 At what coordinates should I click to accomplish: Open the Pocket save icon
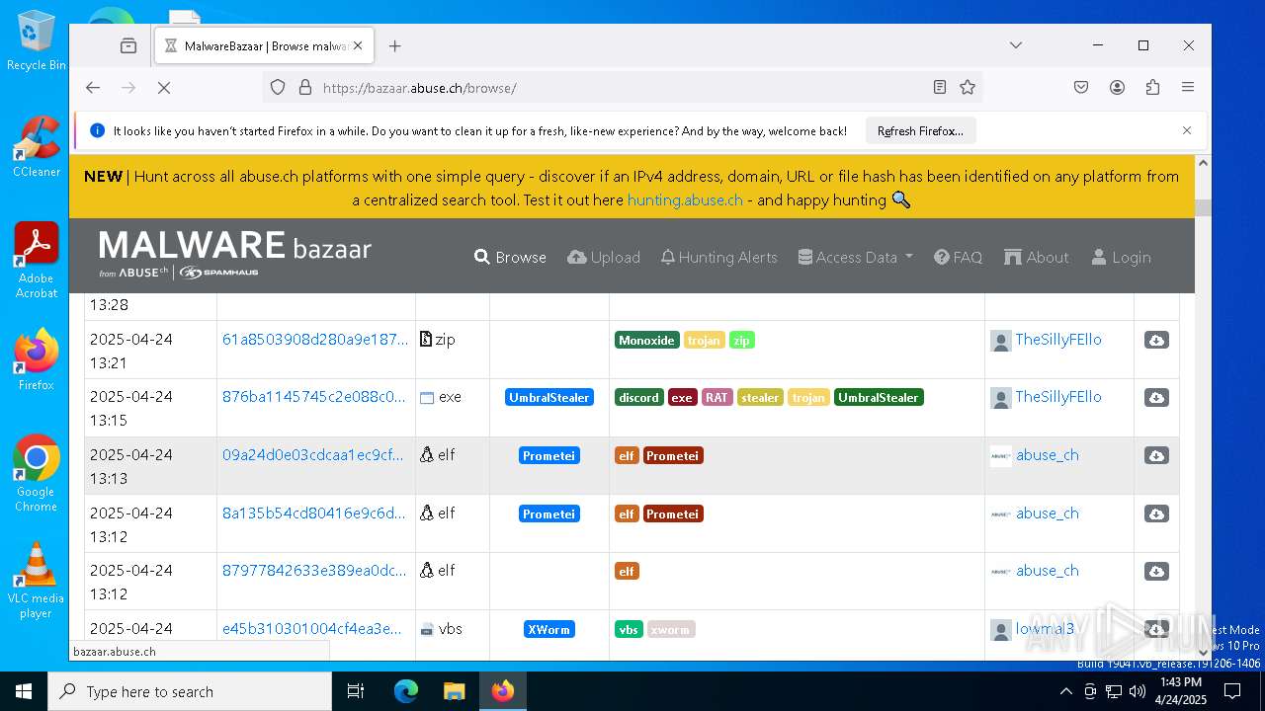coord(1081,88)
